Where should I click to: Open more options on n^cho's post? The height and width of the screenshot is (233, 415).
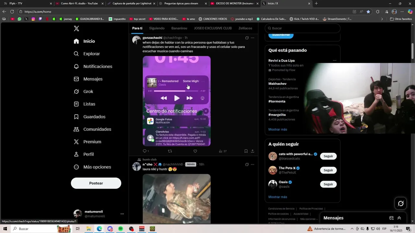pos(253,164)
